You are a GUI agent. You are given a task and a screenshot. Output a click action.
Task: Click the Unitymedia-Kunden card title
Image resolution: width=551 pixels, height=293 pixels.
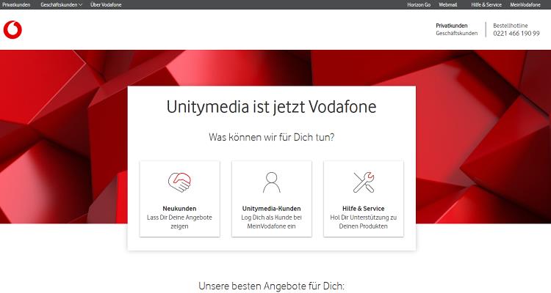pyautogui.click(x=272, y=209)
